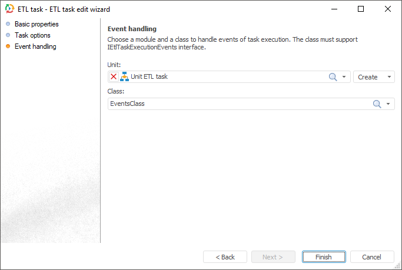Screen dimensions: 402x270
Task: Click the red X clear unit icon
Action: click(x=114, y=77)
